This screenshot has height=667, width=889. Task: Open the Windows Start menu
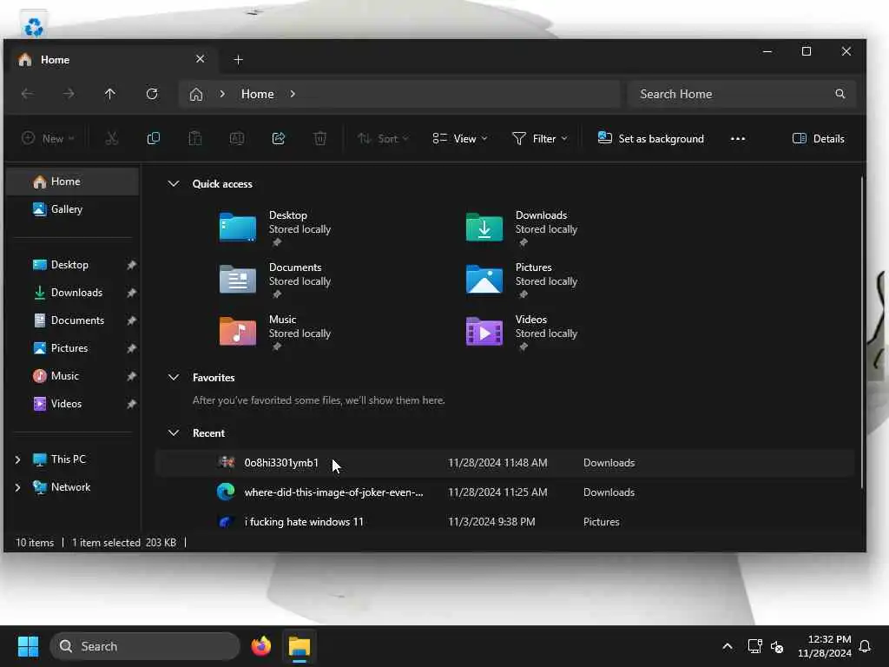click(x=28, y=646)
